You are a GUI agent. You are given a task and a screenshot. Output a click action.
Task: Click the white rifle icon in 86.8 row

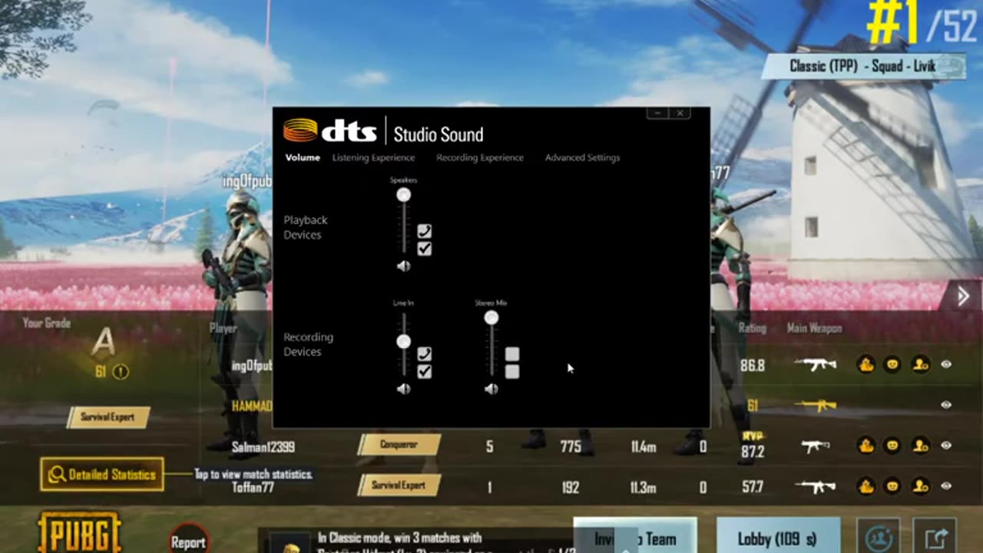pos(815,365)
